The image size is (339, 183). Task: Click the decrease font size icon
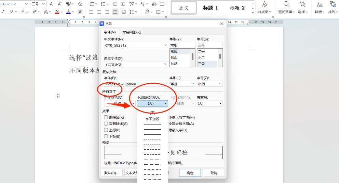(60, 4)
